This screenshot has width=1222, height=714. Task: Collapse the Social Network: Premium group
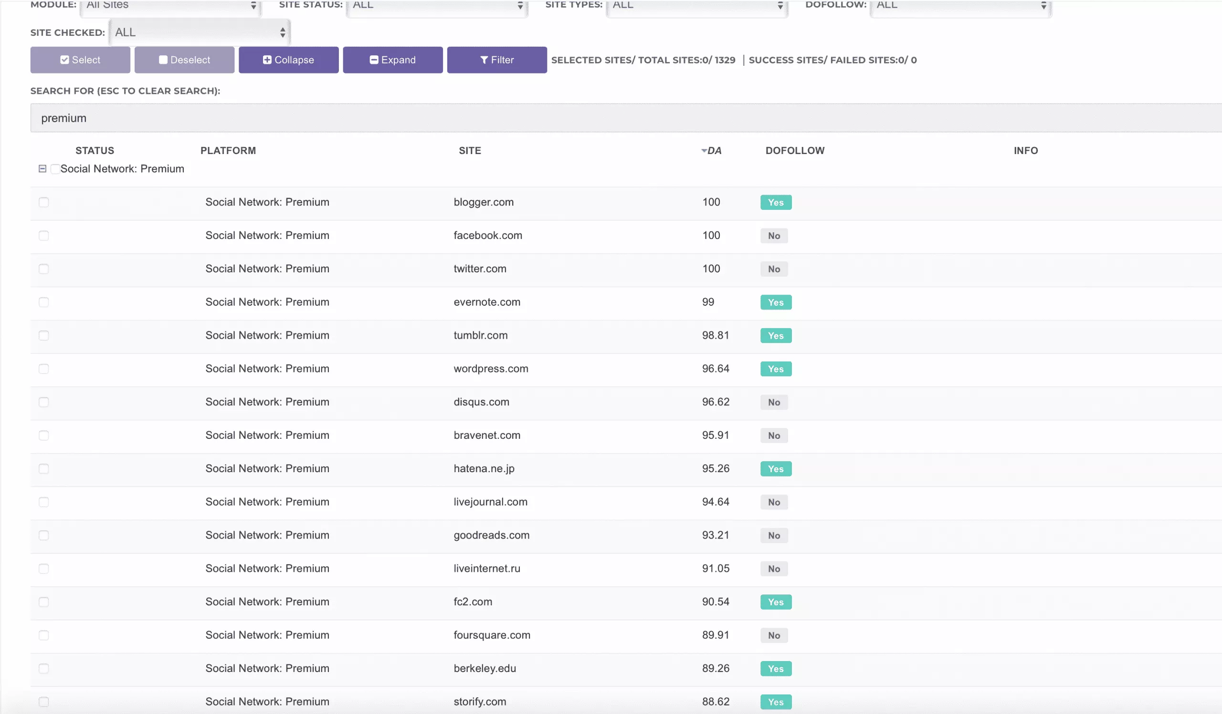[42, 168]
